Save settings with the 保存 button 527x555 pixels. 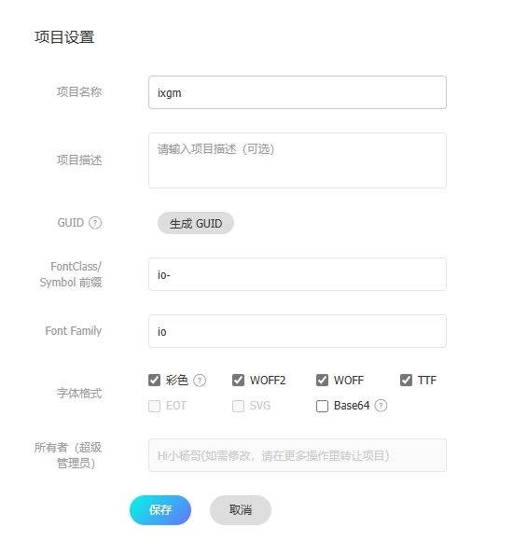tap(160, 510)
